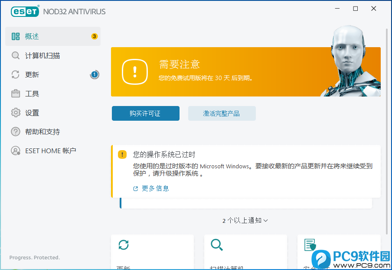Click the 您的操作系统已过时 notification title

(x=164, y=155)
